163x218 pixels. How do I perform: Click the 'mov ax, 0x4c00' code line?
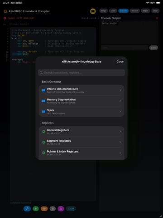(27, 52)
